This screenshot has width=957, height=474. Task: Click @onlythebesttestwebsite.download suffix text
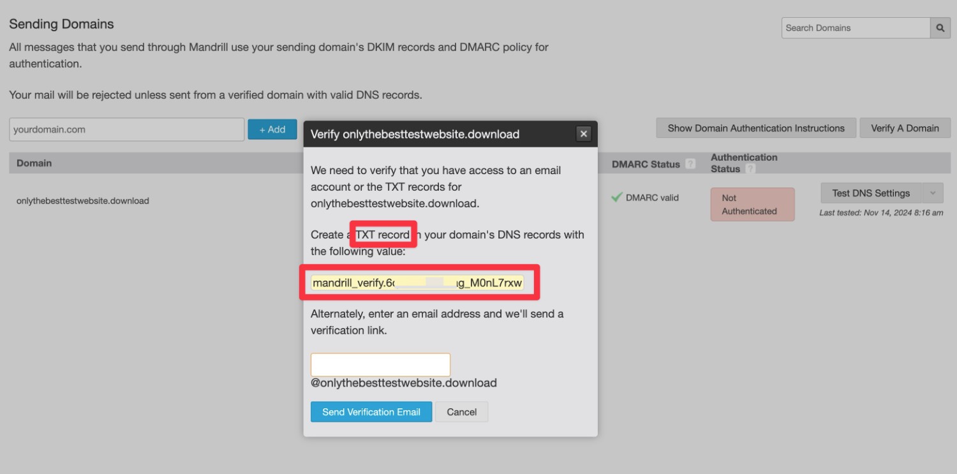(404, 383)
